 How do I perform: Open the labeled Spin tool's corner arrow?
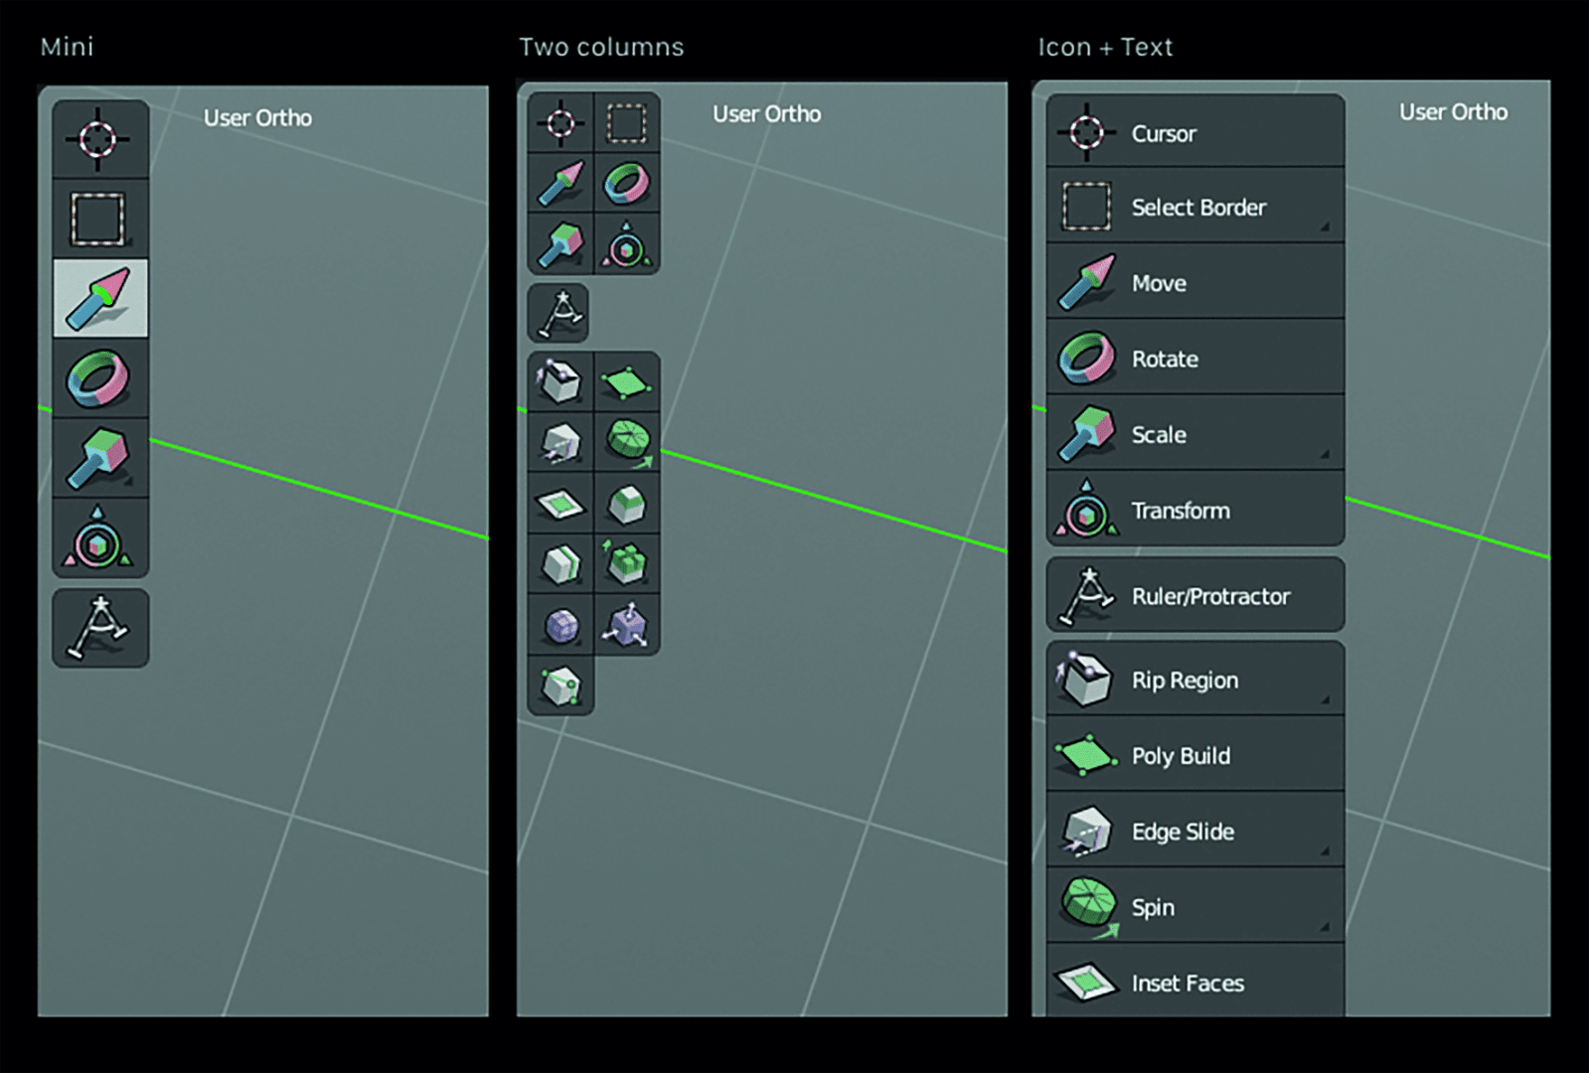tap(1325, 928)
